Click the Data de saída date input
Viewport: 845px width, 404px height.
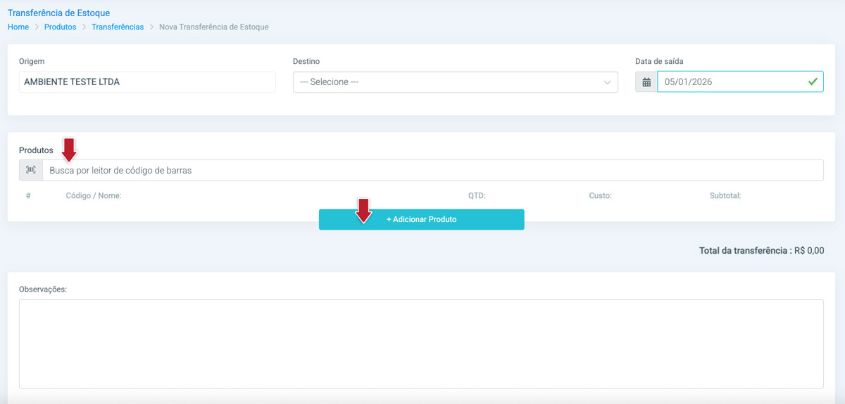[732, 82]
